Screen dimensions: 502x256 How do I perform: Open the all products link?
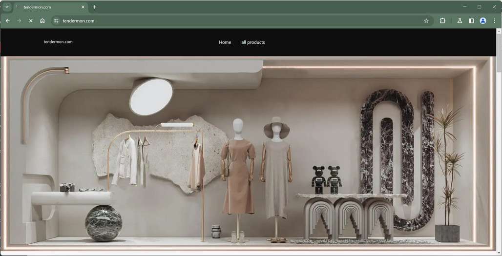[253, 42]
